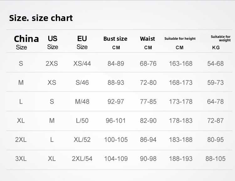Select the 88-105 weight range cell

point(216,159)
